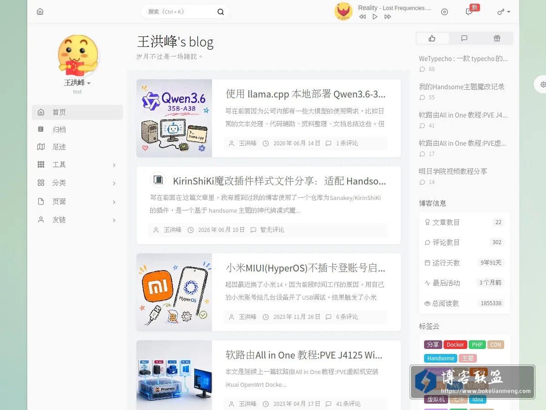This screenshot has height=410, width=546.
Task: Open WeTypecho popular article link
Action: [x=463, y=58]
